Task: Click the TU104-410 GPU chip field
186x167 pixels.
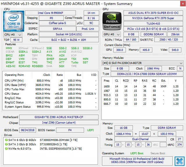Action: pos(153,24)
